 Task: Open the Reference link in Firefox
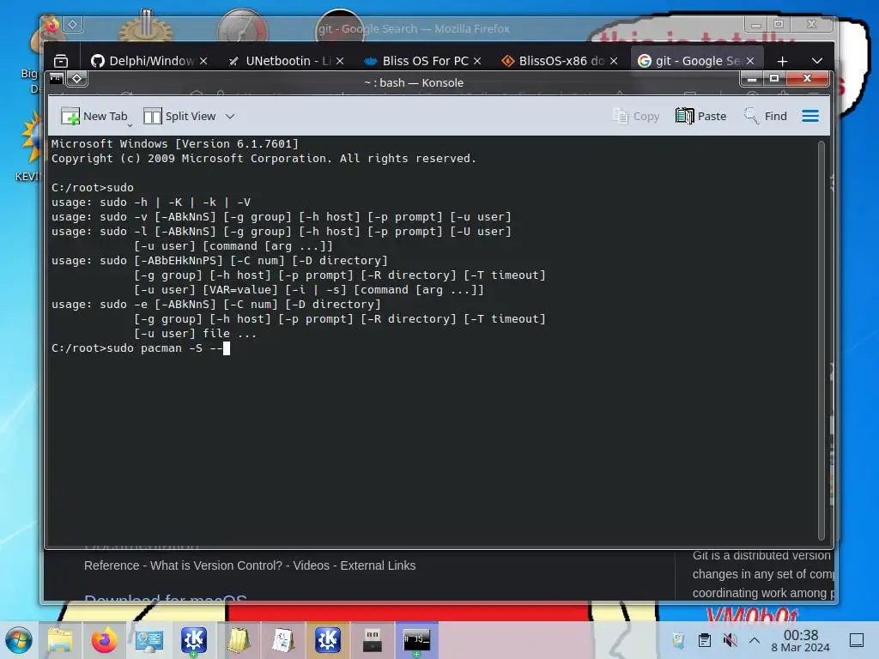(x=111, y=565)
